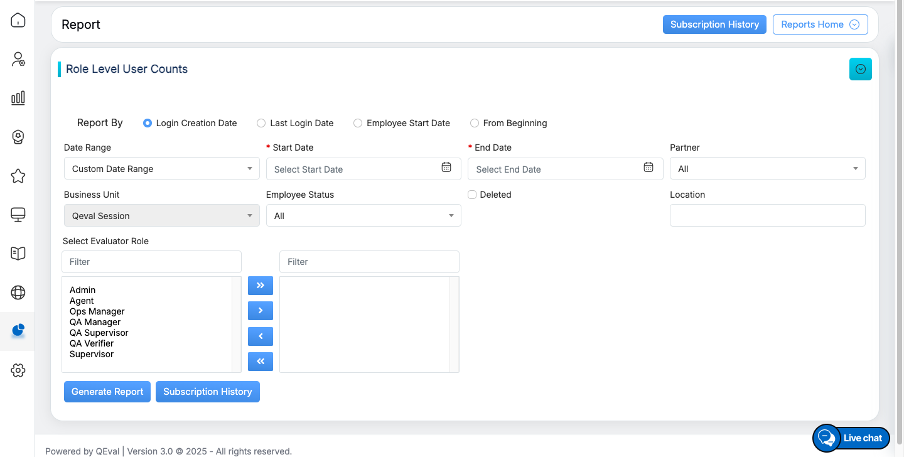The width and height of the screenshot is (904, 457).
Task: Click the home icon in sidebar
Action: click(x=18, y=21)
